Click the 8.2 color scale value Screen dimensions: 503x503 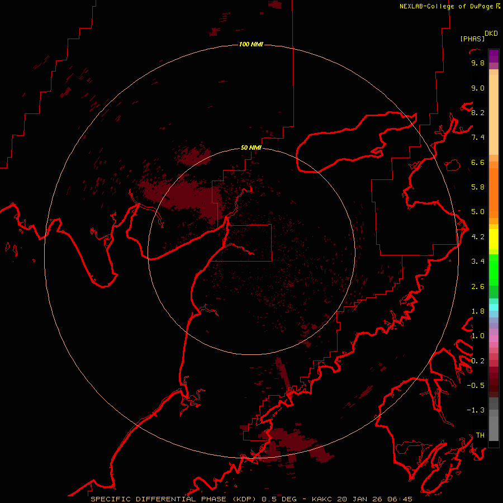click(x=478, y=112)
